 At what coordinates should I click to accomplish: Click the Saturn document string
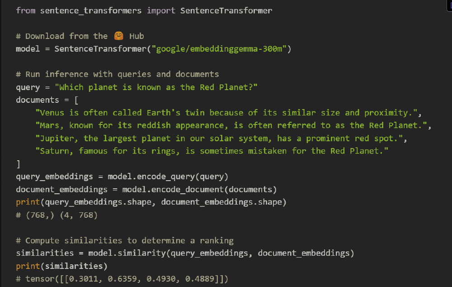pos(212,151)
